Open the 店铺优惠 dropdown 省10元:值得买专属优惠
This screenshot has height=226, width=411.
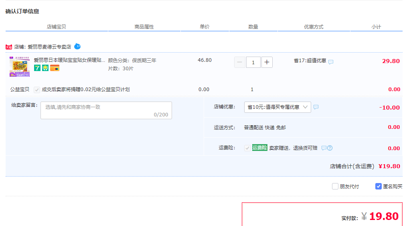277,107
